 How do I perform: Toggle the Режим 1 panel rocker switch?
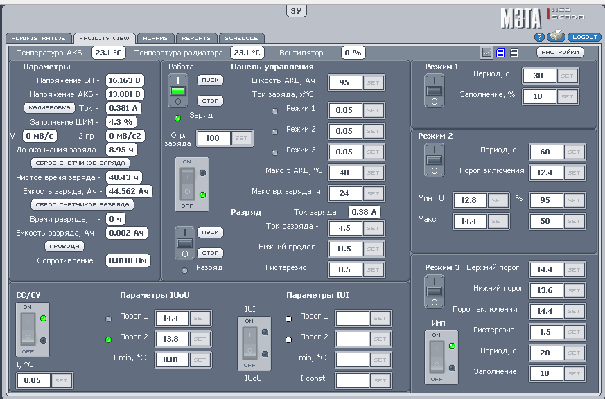tap(435, 91)
